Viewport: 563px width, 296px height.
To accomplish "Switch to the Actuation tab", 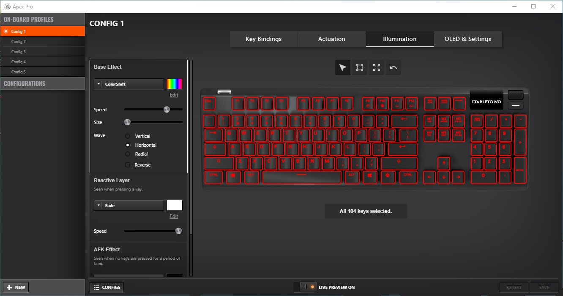I will coord(332,39).
